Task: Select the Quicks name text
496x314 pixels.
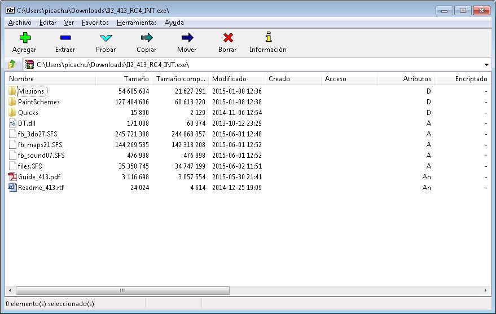Action: pos(28,113)
